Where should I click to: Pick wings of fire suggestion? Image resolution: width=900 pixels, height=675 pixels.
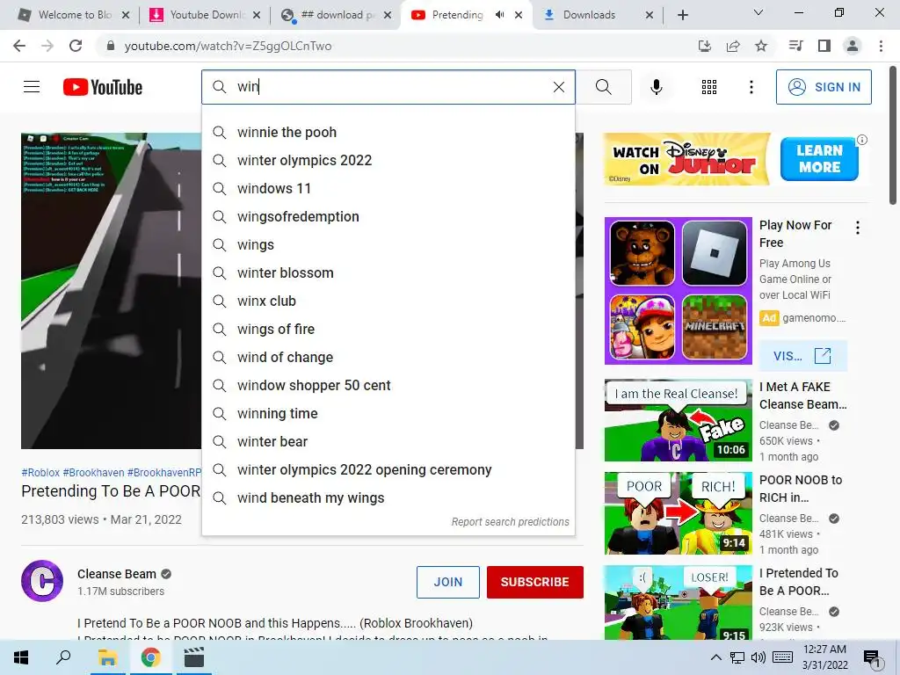coord(388,329)
